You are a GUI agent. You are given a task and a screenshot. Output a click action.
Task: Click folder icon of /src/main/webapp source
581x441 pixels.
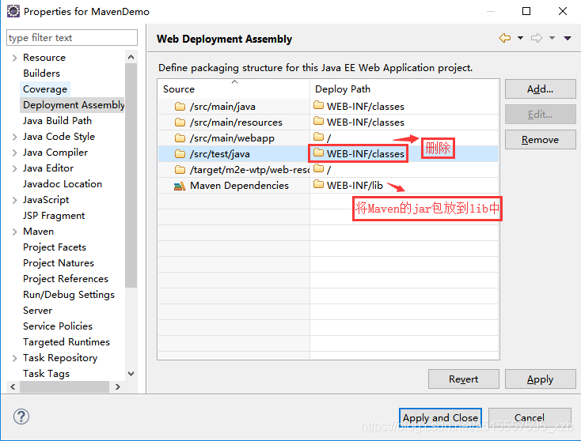[x=180, y=138]
